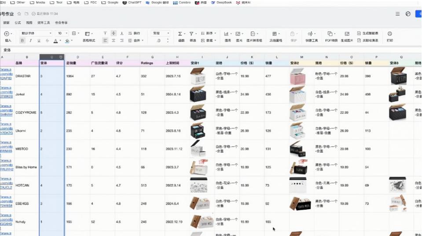This screenshot has width=422, height=236.
Task: Open the history clock icon at top right
Action: click(x=408, y=14)
